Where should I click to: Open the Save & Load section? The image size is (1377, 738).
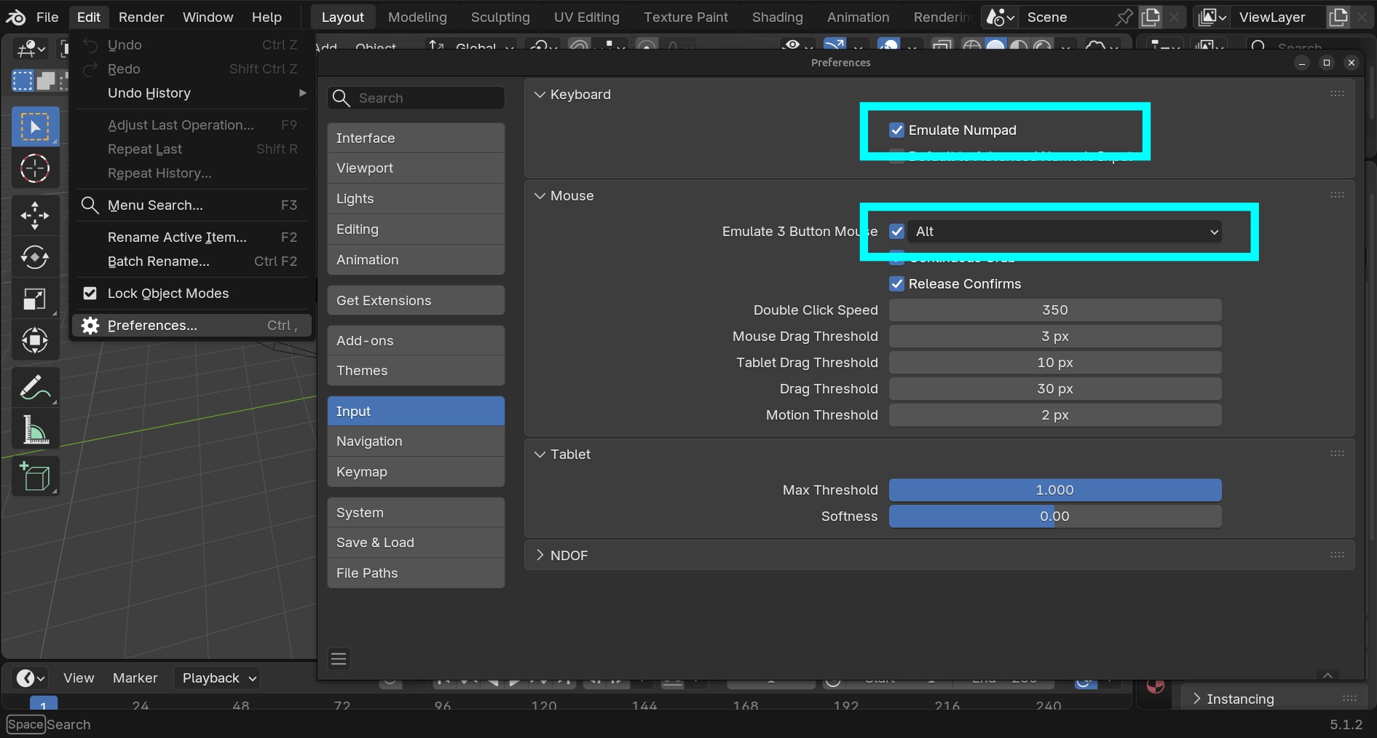(x=416, y=543)
